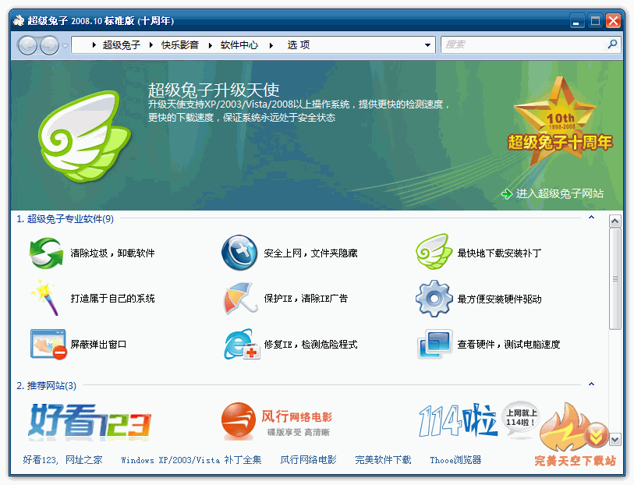Open the 修复IE repair icon

click(239, 344)
